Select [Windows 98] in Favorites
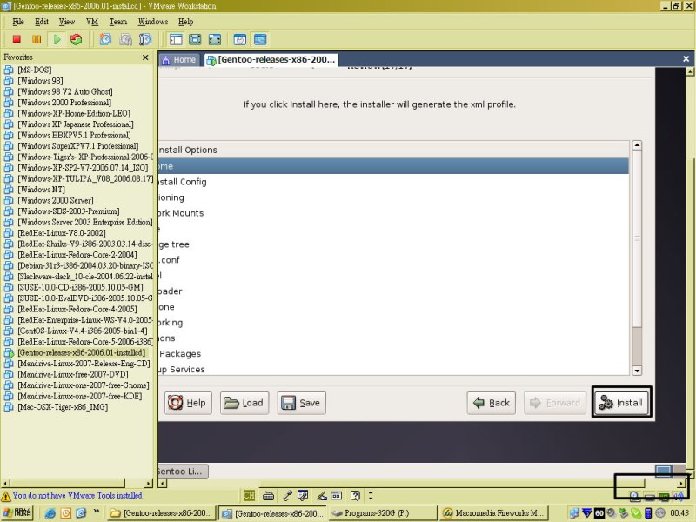This screenshot has height=522, width=696. click(40, 81)
